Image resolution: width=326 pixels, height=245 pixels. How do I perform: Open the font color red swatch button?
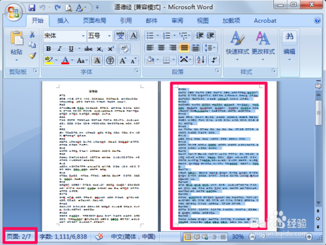(65, 60)
